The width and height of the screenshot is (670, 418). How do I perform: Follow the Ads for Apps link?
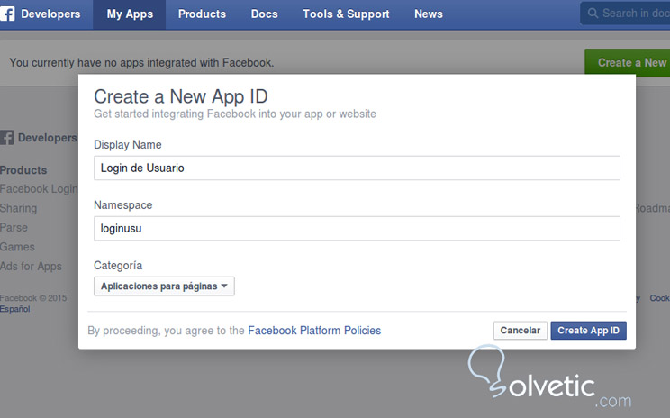[31, 266]
